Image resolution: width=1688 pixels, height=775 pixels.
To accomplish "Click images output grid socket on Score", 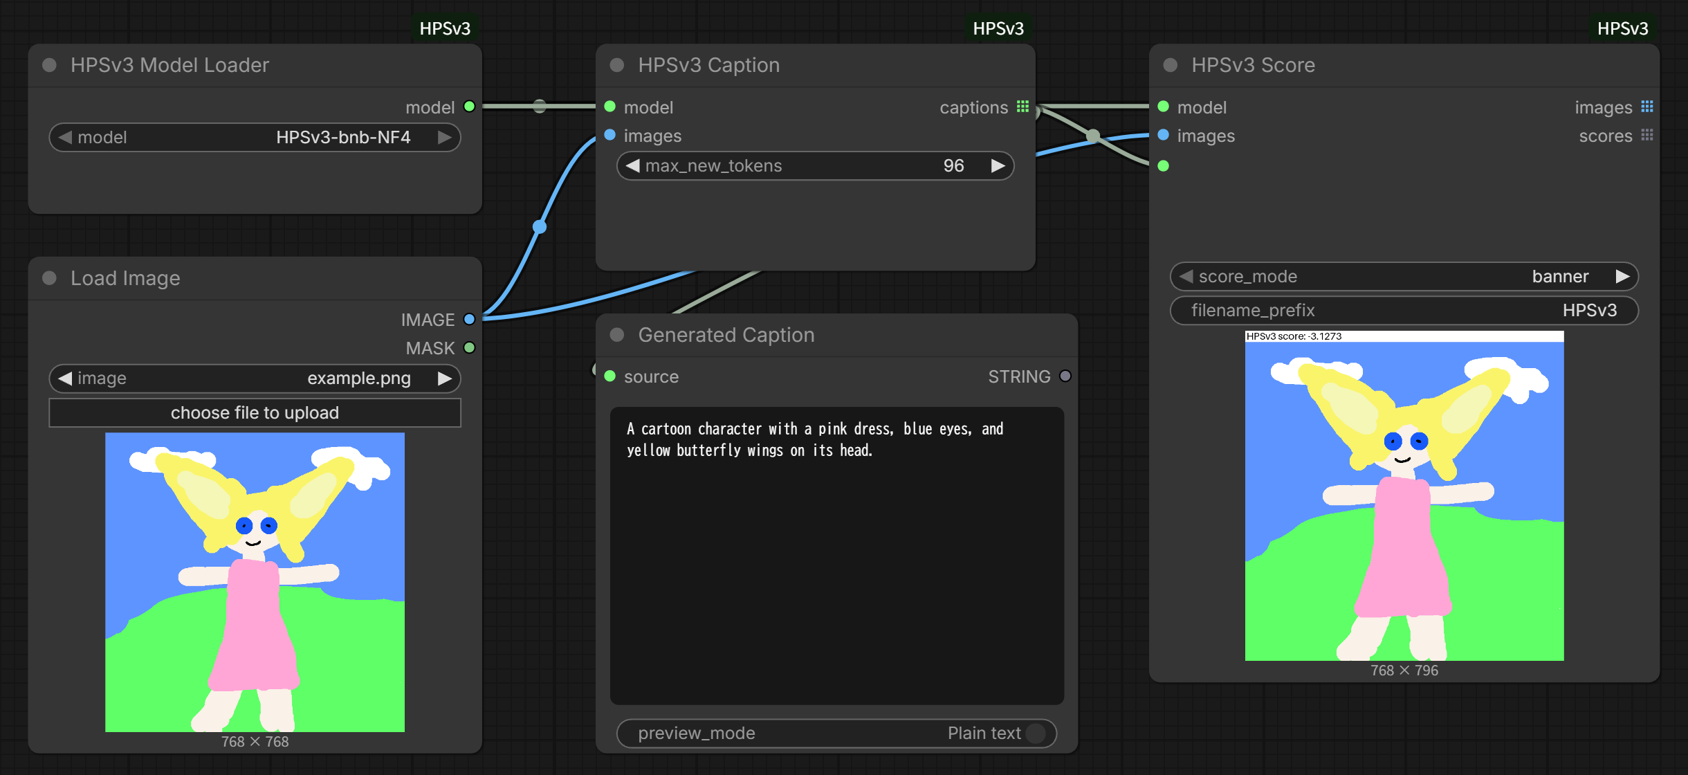I will point(1647,107).
